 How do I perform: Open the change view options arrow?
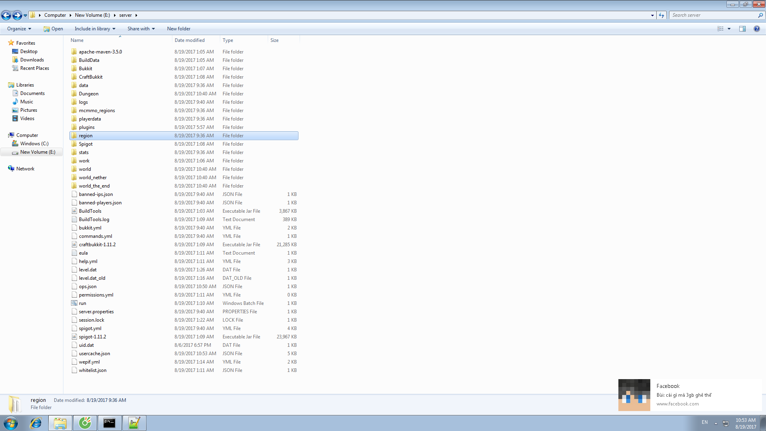point(729,29)
